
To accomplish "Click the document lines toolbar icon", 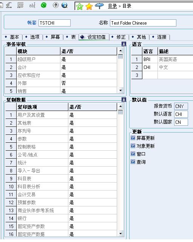I will point(20,5).
